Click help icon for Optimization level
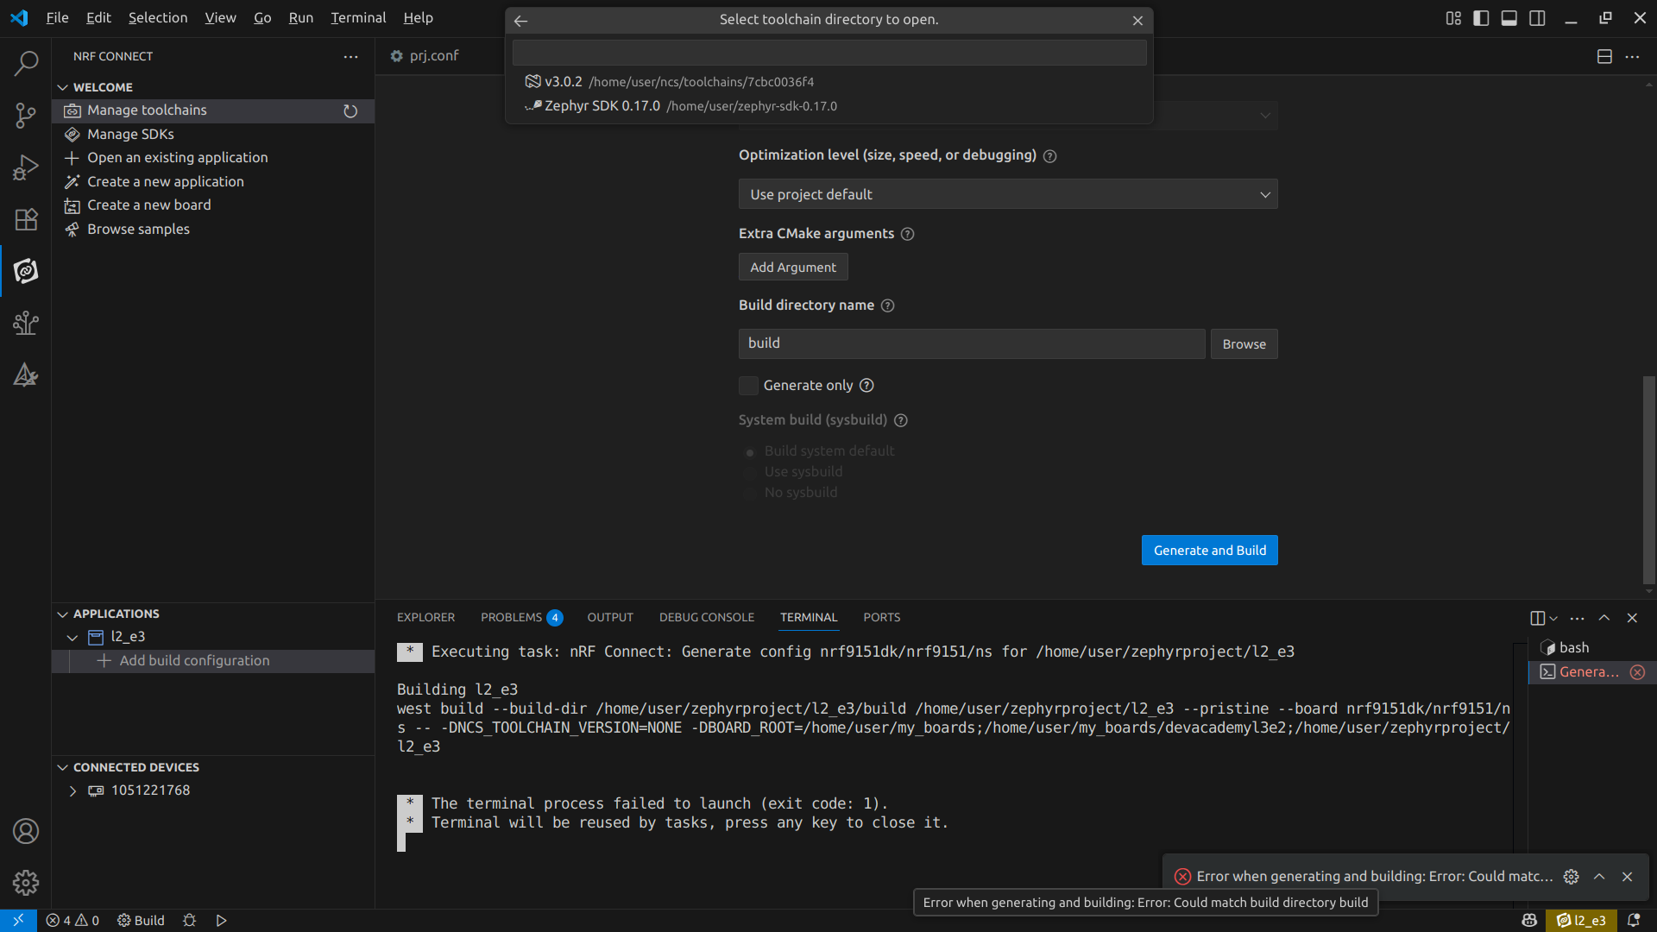The height and width of the screenshot is (932, 1657). [1049, 156]
